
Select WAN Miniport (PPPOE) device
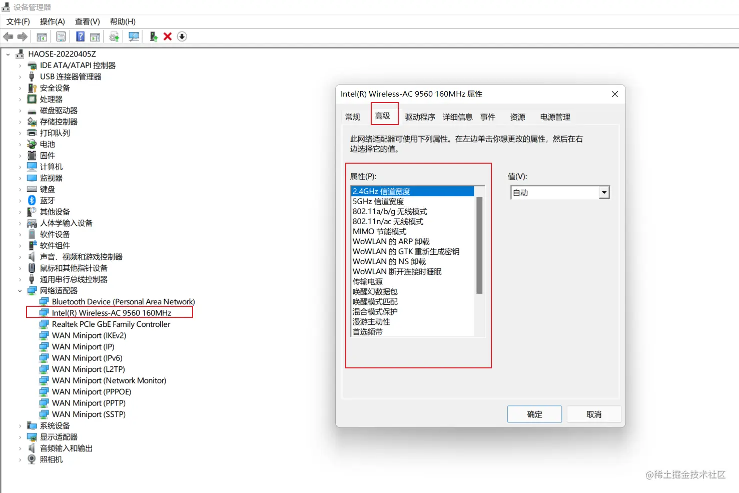coord(92,392)
